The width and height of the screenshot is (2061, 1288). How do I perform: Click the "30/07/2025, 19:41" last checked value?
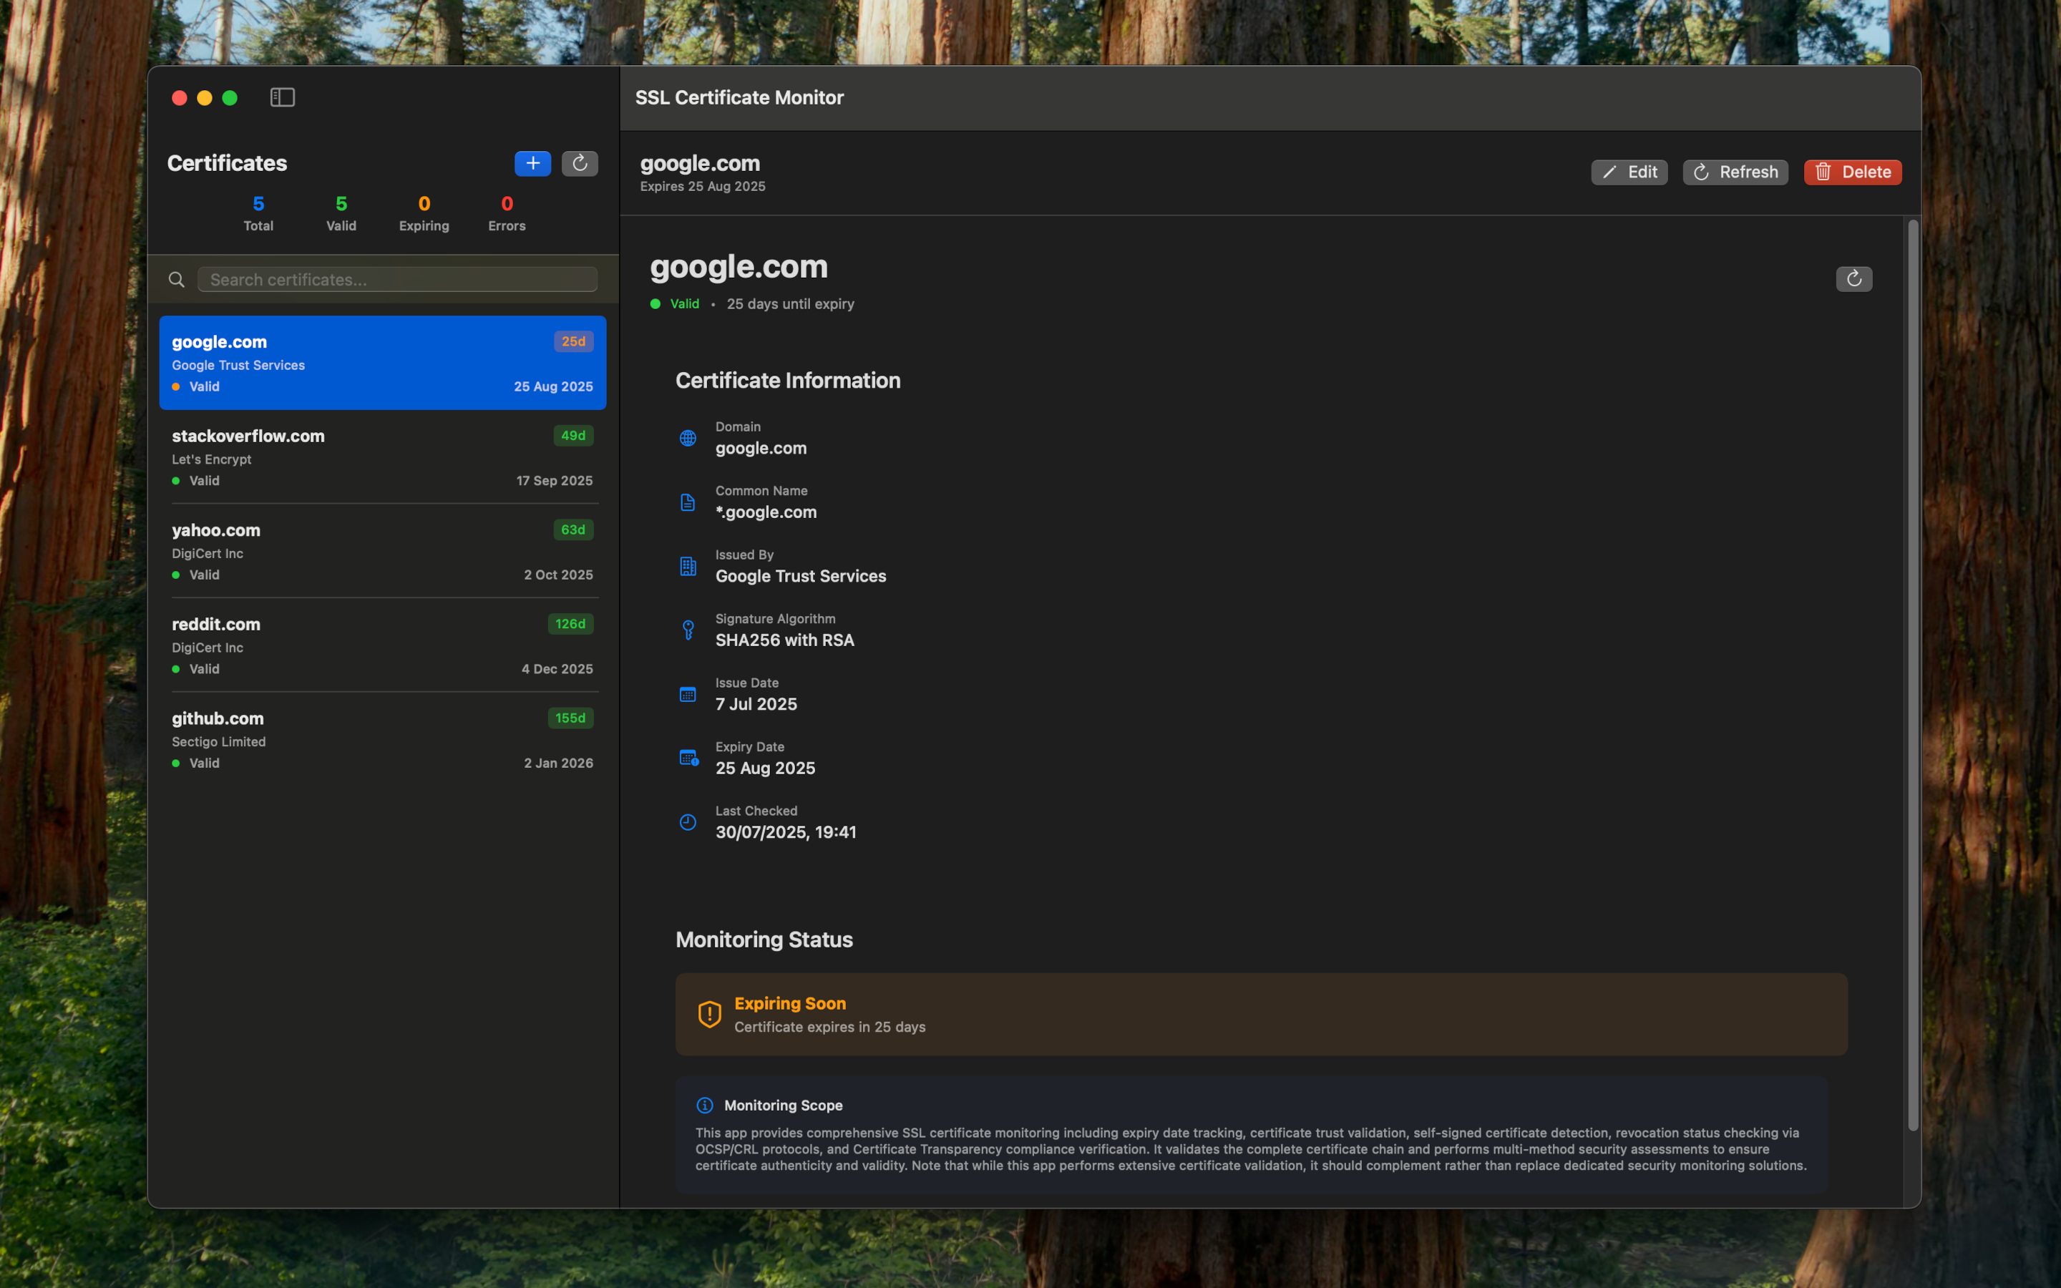pos(785,831)
